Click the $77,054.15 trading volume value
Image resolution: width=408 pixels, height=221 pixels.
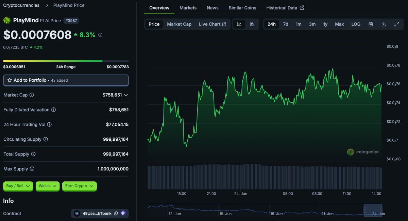117,124
